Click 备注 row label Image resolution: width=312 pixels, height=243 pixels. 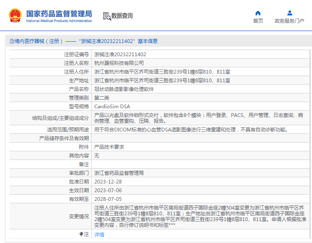point(84,164)
